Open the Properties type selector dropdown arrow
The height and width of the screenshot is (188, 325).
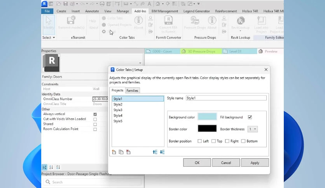(140, 63)
